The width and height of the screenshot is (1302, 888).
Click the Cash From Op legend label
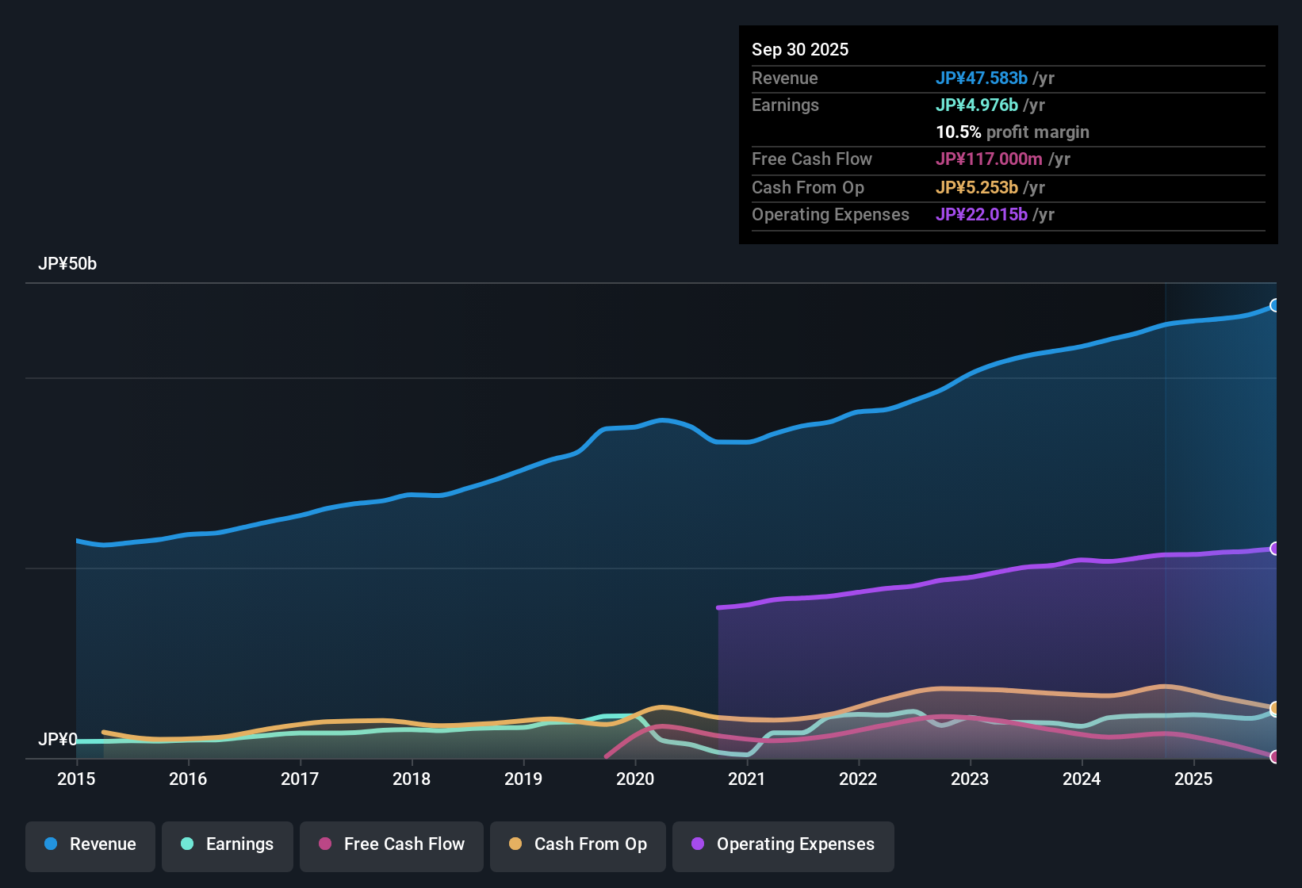tap(590, 844)
